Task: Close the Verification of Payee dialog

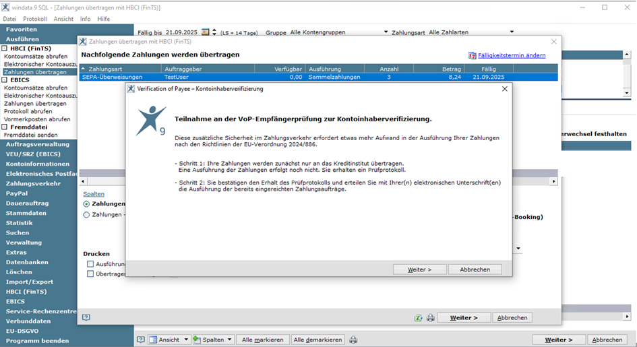Action: pos(504,89)
